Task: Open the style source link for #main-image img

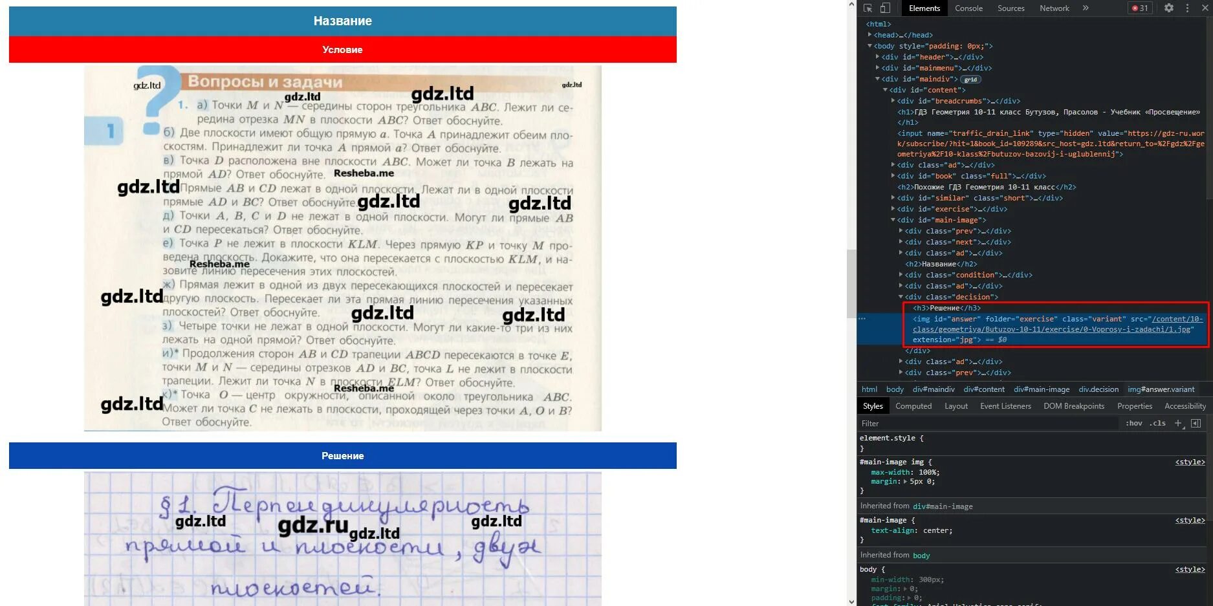Action: tap(1190, 462)
